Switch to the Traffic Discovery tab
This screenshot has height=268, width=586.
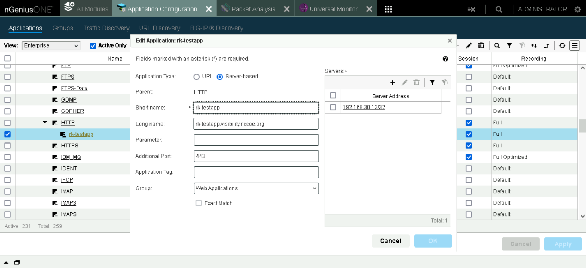[x=106, y=28]
